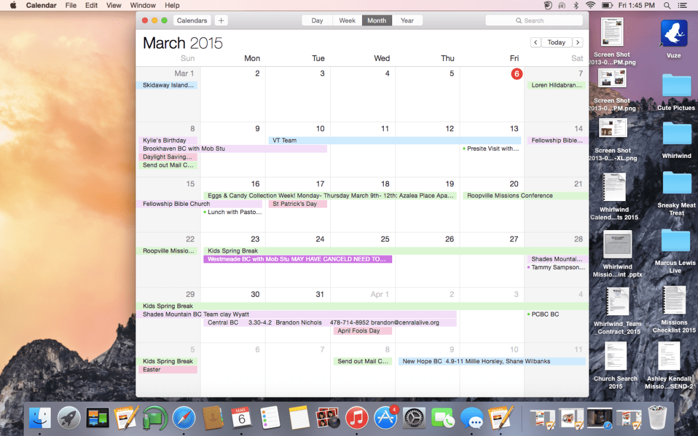Click the calendar search field
This screenshot has height=436, width=698.
click(x=534, y=20)
